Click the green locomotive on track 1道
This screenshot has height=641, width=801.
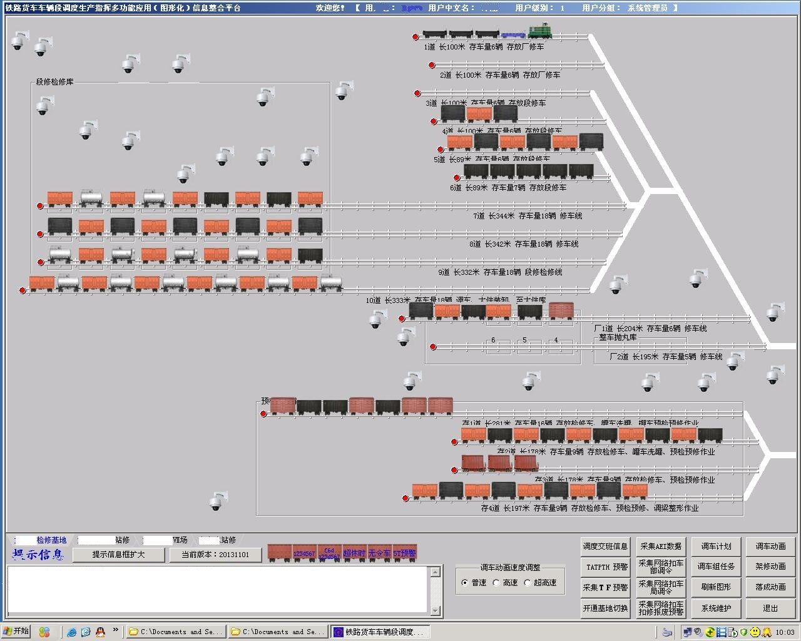[539, 31]
